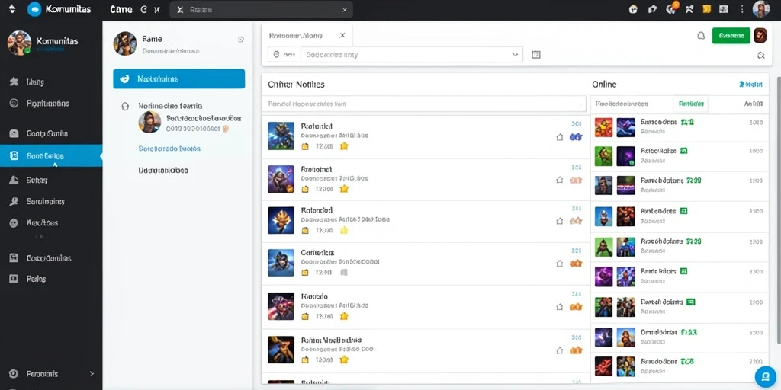
Task: Open the Komunitas profile avatar in the sidebar
Action: pyautogui.click(x=19, y=43)
